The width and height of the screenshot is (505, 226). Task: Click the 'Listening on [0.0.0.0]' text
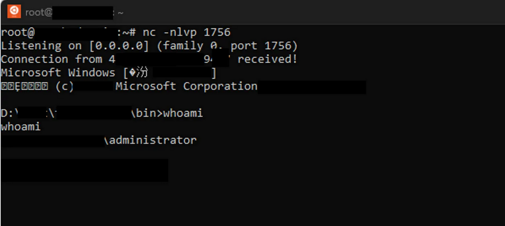click(x=74, y=46)
